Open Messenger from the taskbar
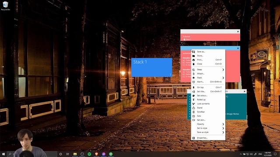The width and height of the screenshot is (280, 157). pyautogui.click(x=104, y=154)
